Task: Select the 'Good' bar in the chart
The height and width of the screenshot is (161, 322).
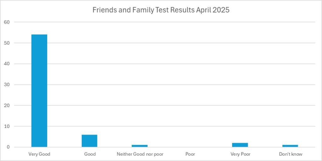Action: 90,141
